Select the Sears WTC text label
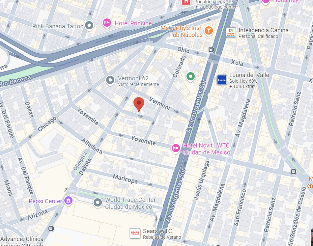 pos(157,231)
